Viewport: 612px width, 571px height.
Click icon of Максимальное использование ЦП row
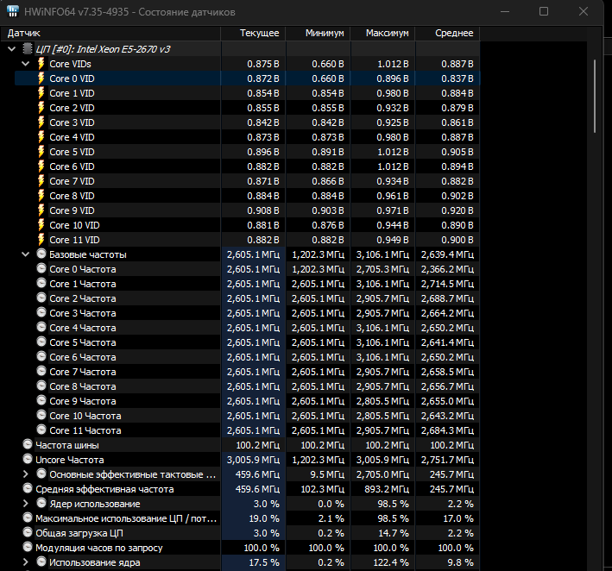tap(28, 518)
